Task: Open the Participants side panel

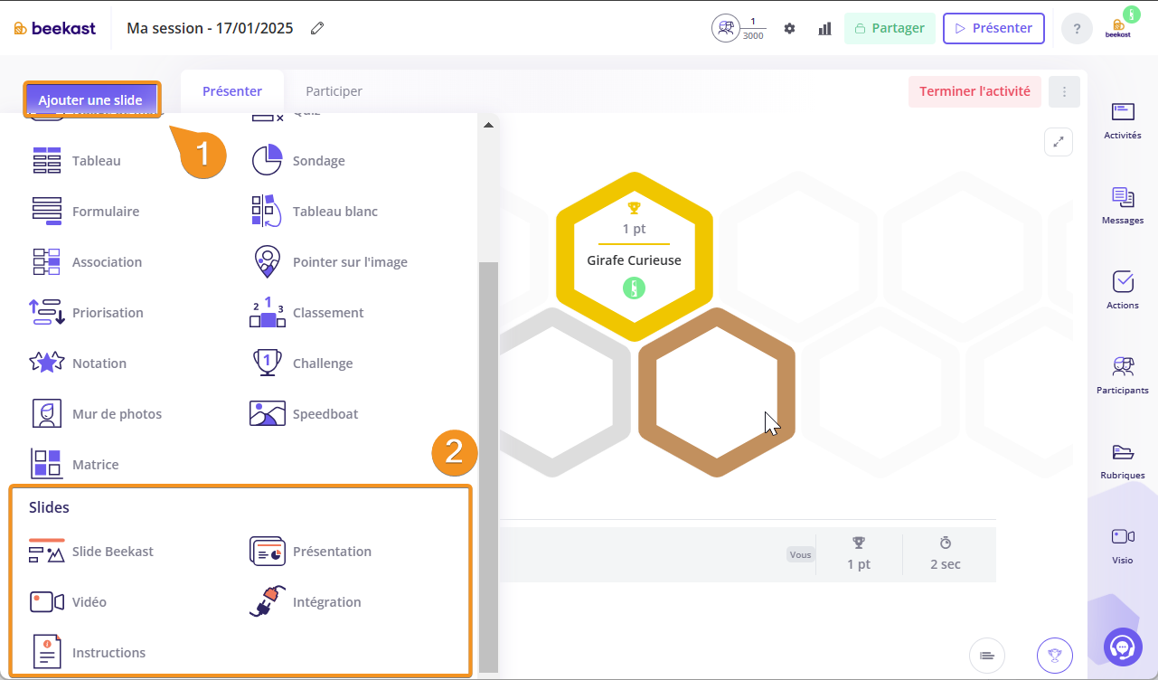Action: 1123,375
